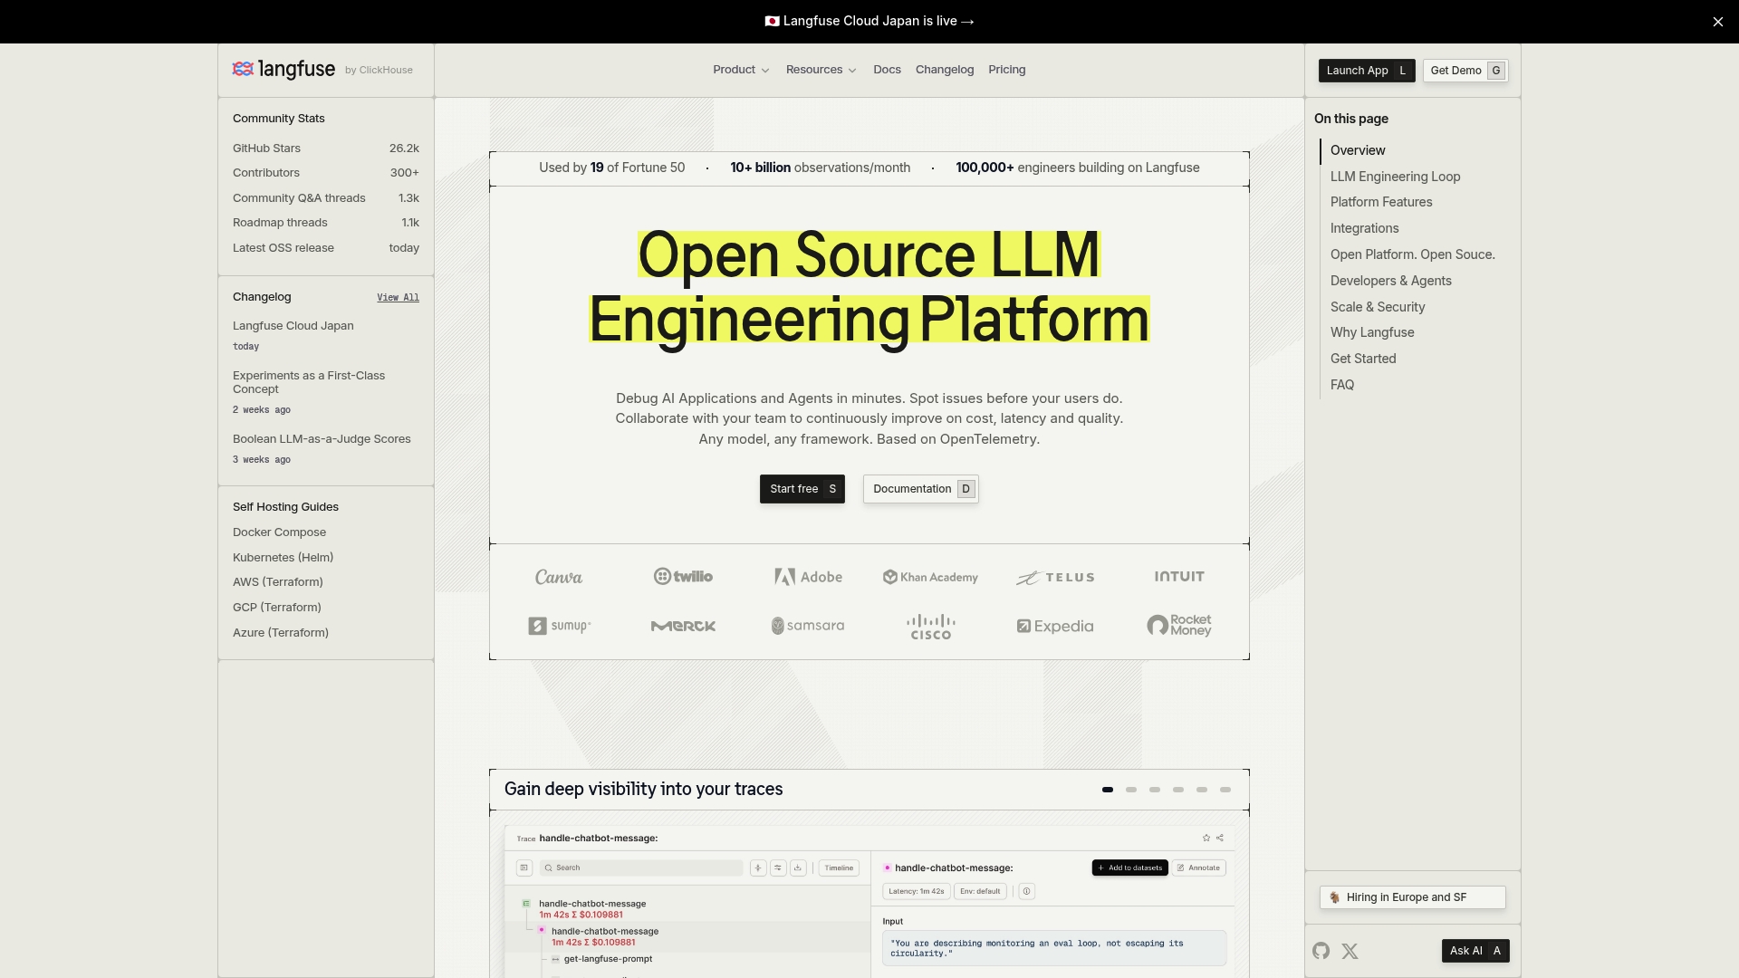The width and height of the screenshot is (1739, 978).
Task: Jump to the FAQ section
Action: click(x=1342, y=385)
